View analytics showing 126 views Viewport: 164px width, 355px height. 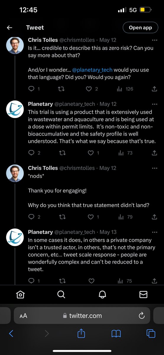[x=126, y=89]
